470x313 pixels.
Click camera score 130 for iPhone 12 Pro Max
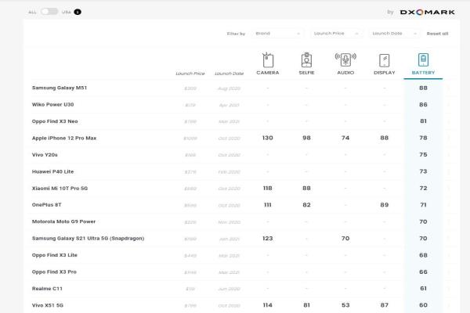coord(268,138)
